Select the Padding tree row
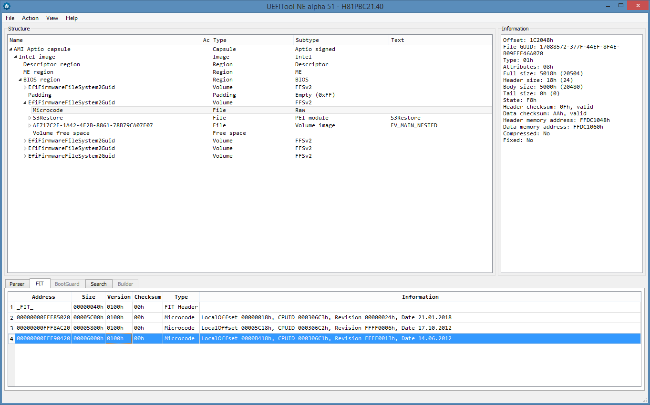Image resolution: width=650 pixels, height=405 pixels. (x=250, y=95)
